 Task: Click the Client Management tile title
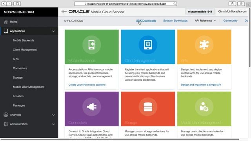tap(140, 61)
